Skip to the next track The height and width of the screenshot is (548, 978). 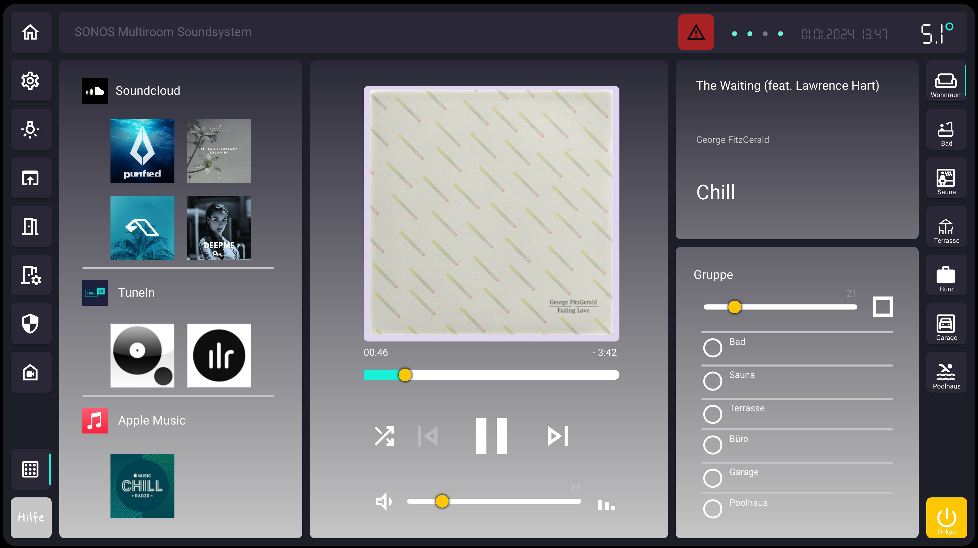[558, 436]
